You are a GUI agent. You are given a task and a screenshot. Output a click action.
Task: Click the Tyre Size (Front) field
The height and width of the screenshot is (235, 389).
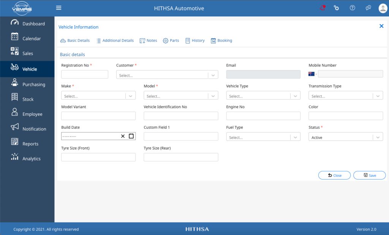pyautogui.click(x=98, y=157)
